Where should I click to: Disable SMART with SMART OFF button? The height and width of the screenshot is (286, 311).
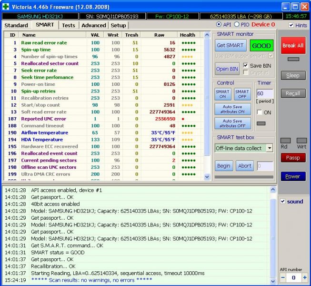(242, 94)
